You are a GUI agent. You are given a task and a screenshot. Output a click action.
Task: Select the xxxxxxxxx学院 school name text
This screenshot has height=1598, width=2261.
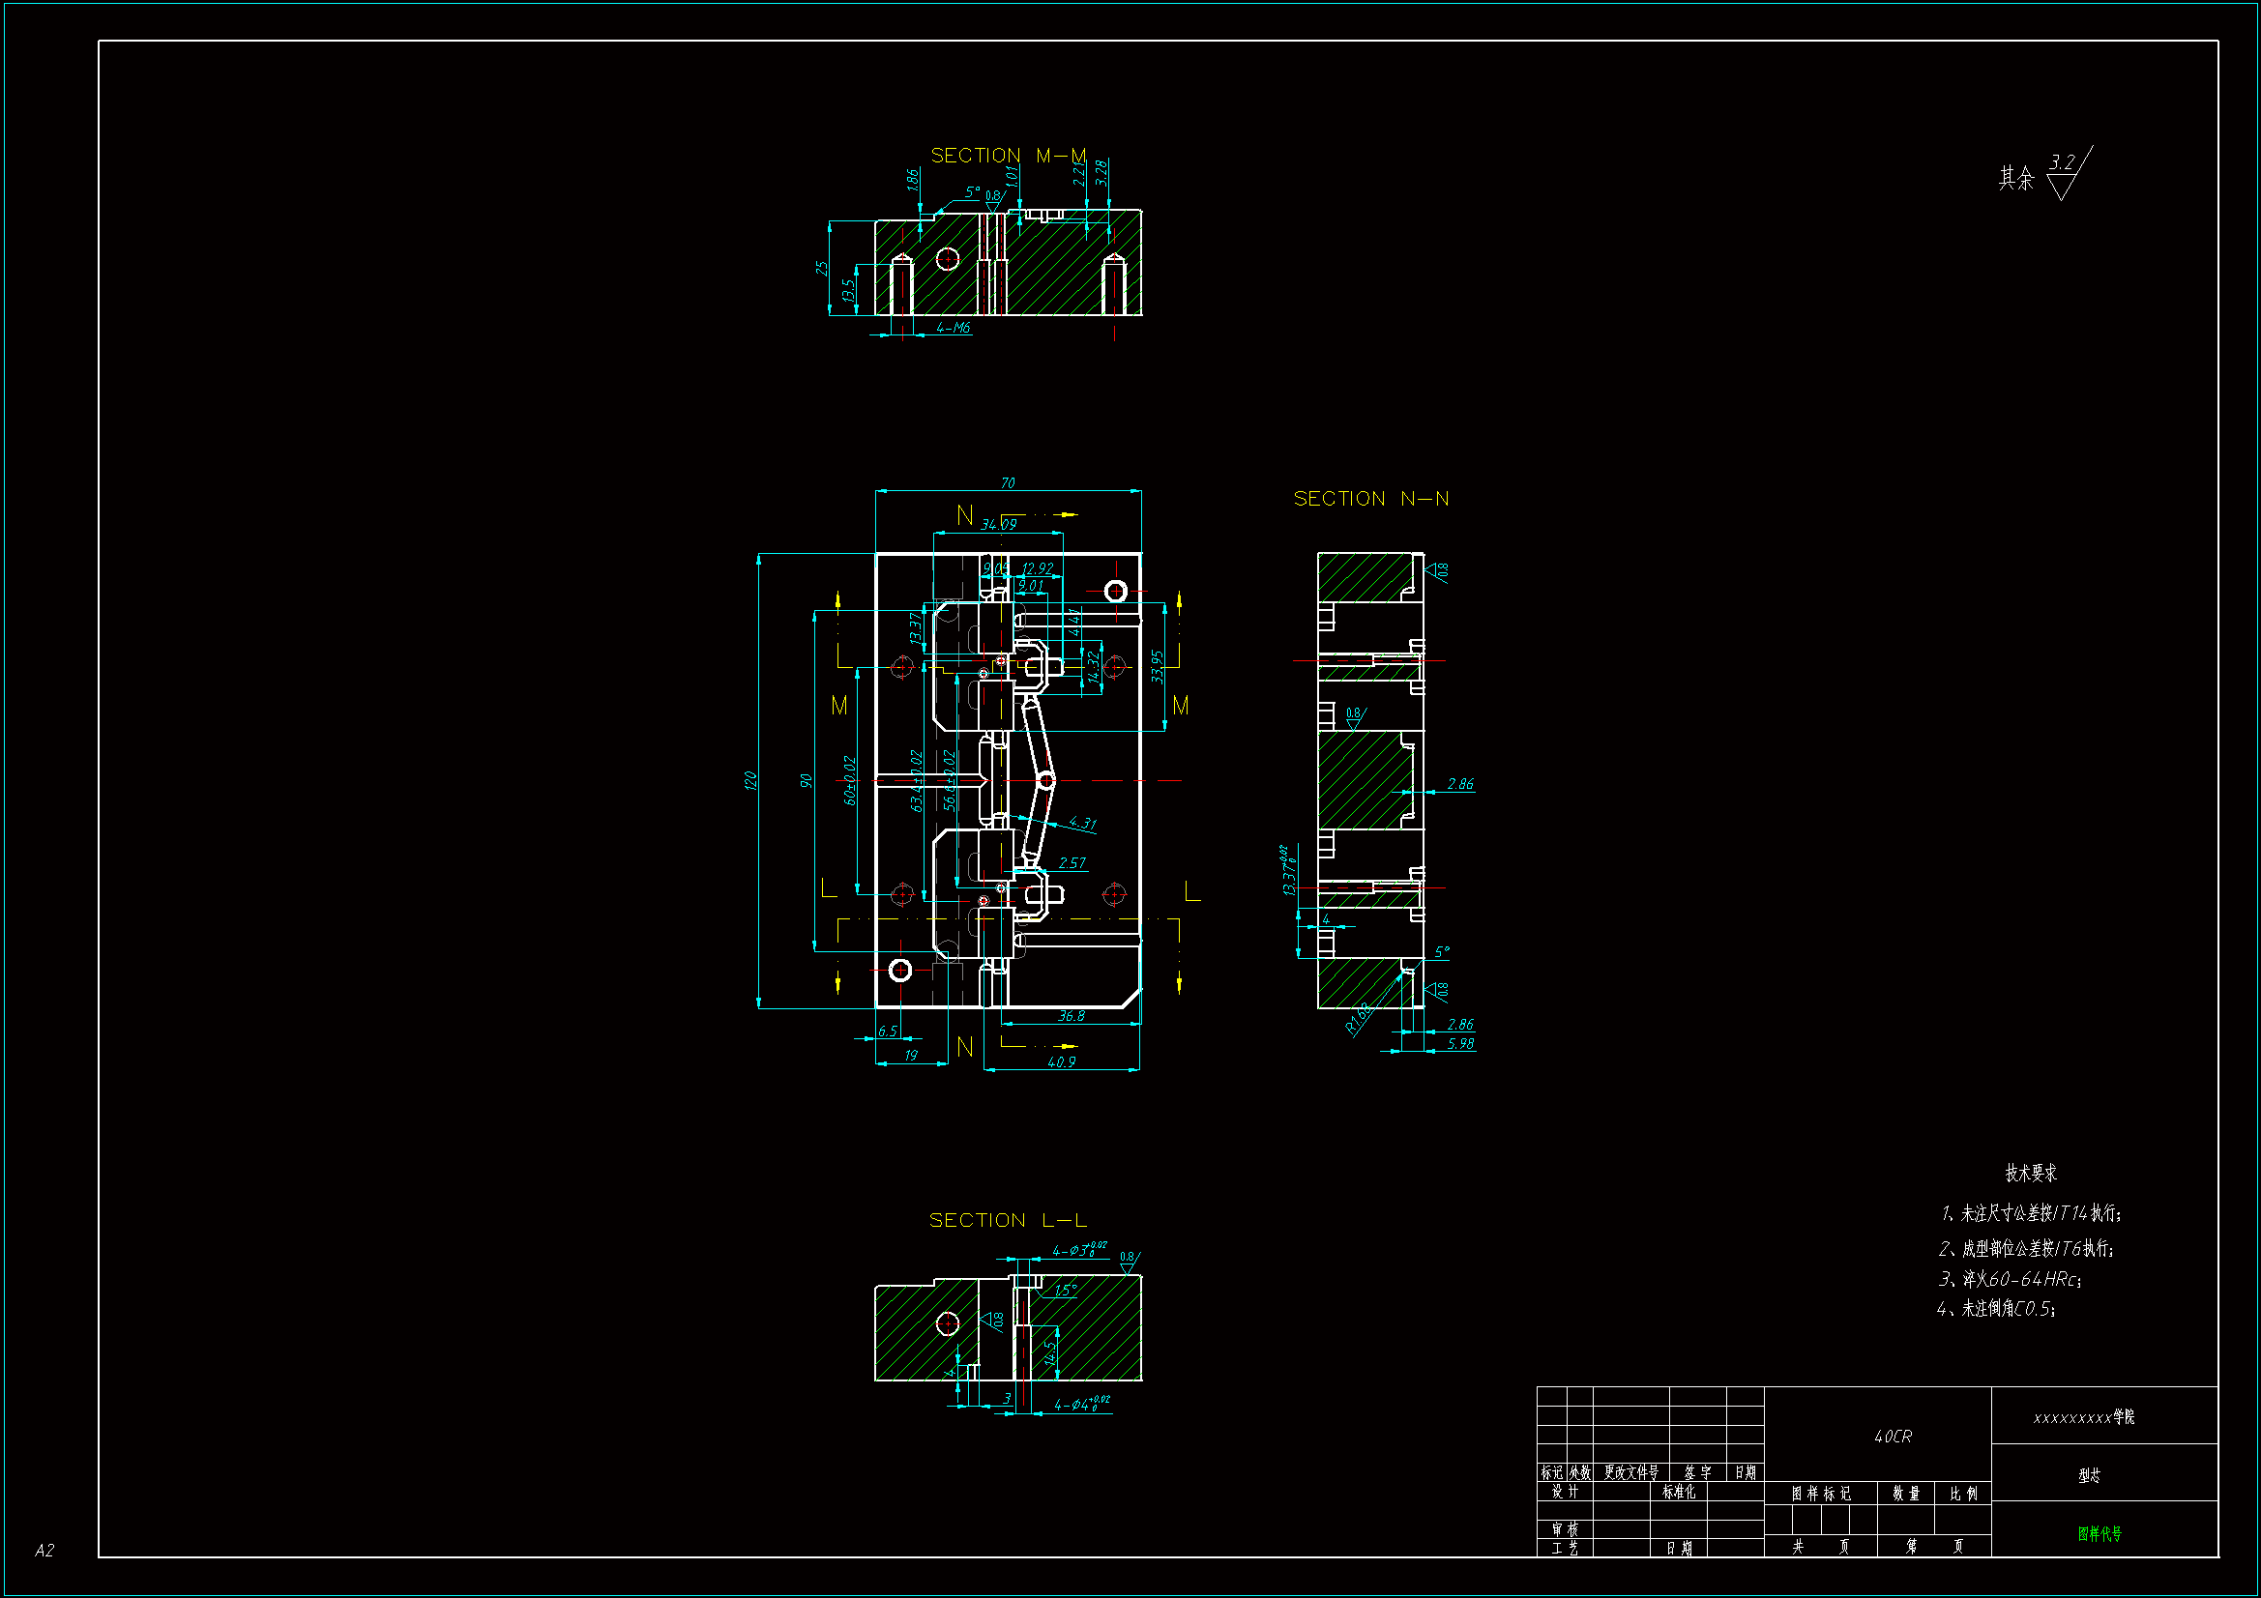coord(2083,1417)
